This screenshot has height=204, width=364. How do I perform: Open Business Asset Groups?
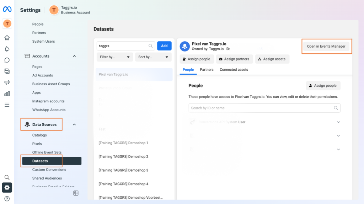[51, 84]
